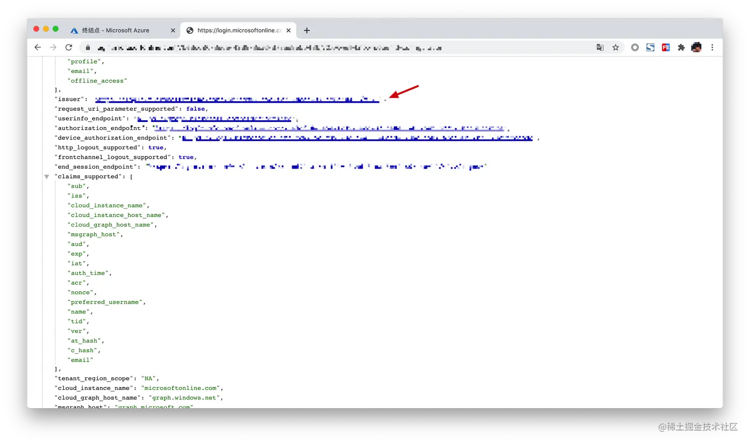Close the login.microsoftonline.com tab

click(288, 30)
